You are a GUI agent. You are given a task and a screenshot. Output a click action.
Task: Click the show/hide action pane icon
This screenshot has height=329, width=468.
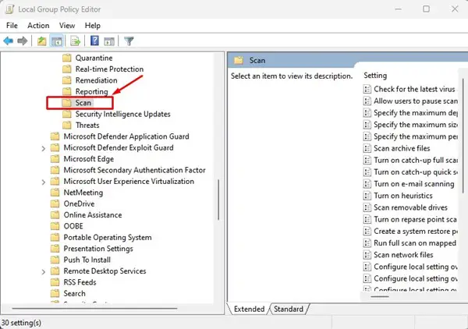[109, 41]
